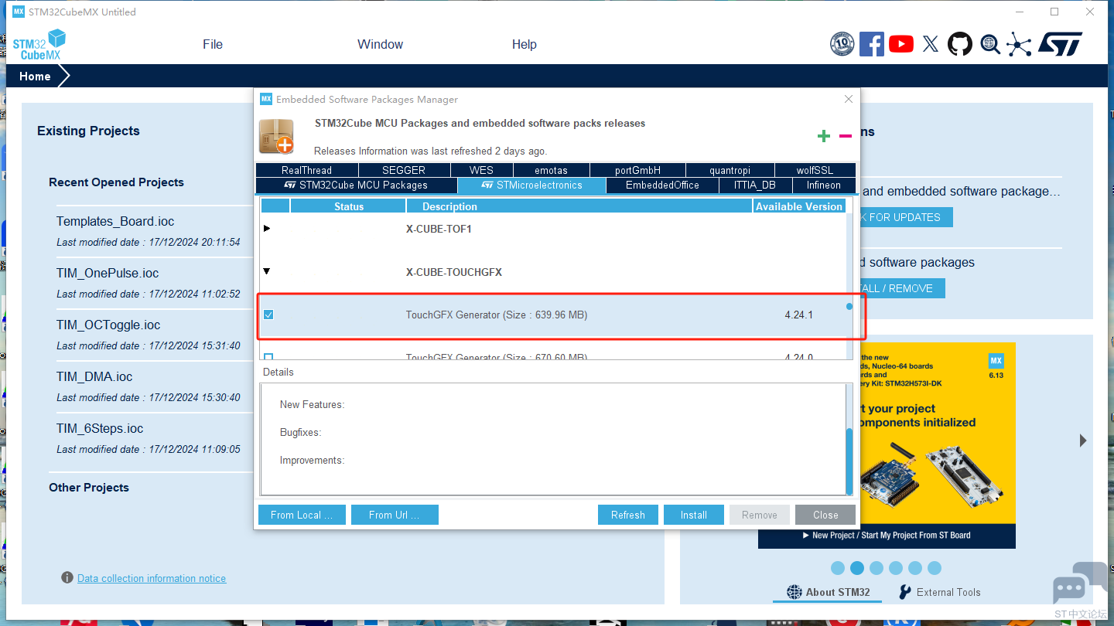Viewport: 1114px width, 626px height.
Task: Click the green plus icon in Packages Manager
Action: click(824, 136)
